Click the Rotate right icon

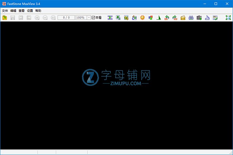click(x=175, y=17)
